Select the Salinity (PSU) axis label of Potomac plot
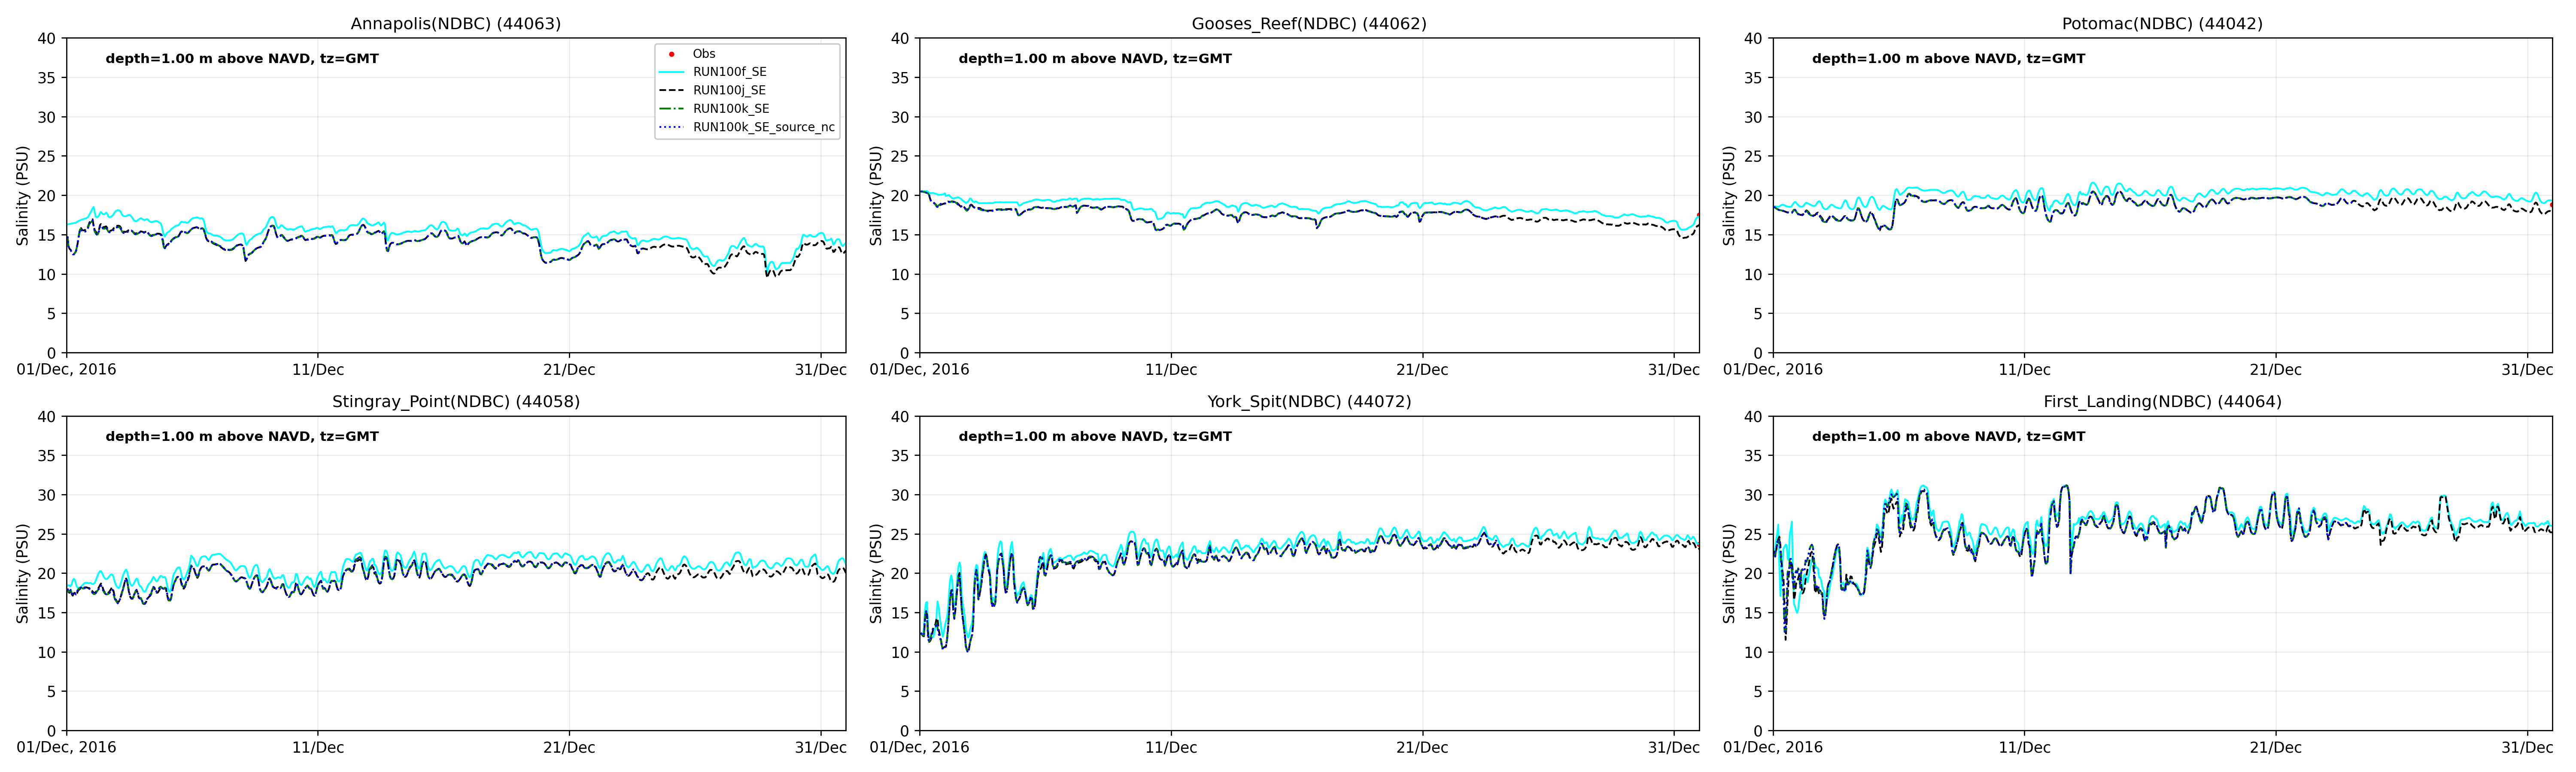2576x772 pixels. (1729, 196)
